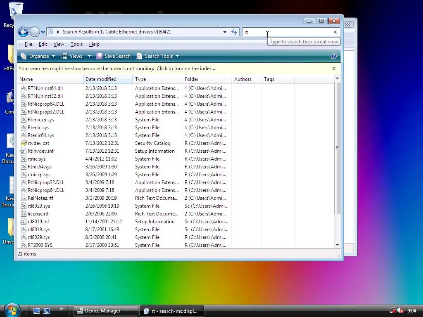The width and height of the screenshot is (423, 317).
Task: Sort by the Name column header
Action: [50, 79]
